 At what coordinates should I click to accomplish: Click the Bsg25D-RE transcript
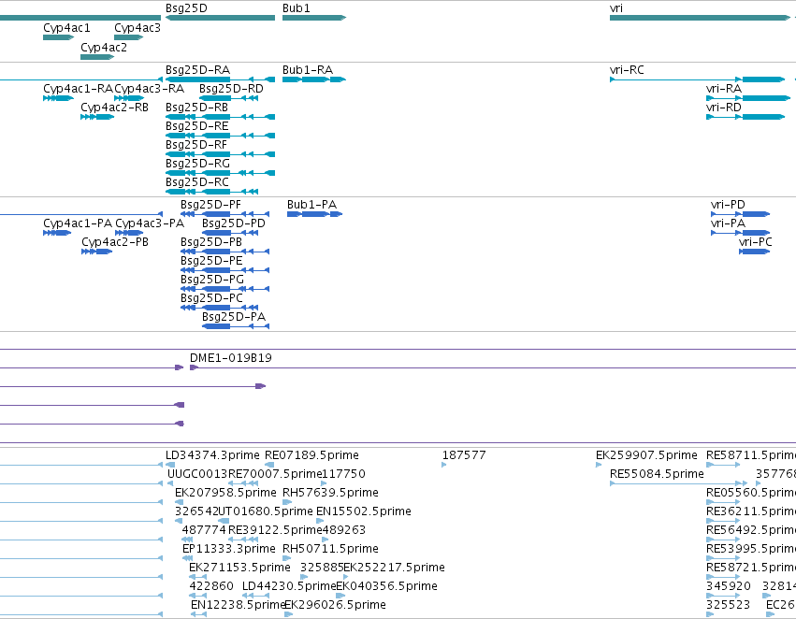click(x=221, y=136)
